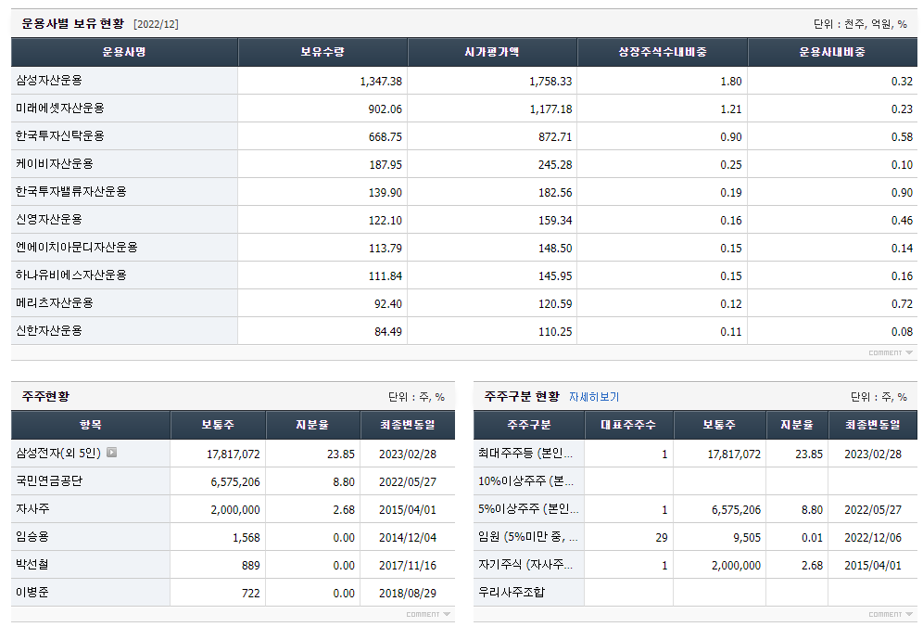Screen dimensions: 923x627
Task: Click the 임원 (5%미만 중 row label
Action: 528,536
